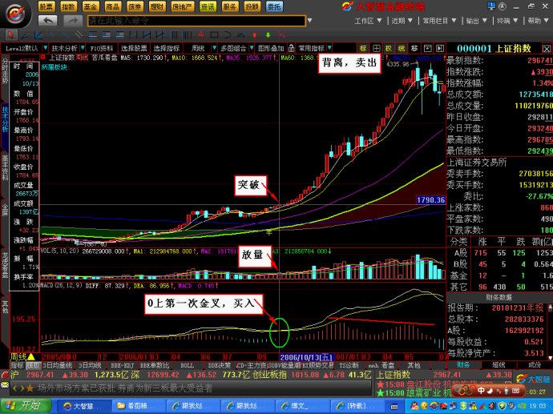Choose the text annotation 'A' tool
The height and width of the screenshot is (414, 553).
pyautogui.click(x=200, y=35)
